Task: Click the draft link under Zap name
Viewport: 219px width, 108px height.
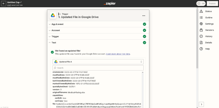Action: coord(9,5)
